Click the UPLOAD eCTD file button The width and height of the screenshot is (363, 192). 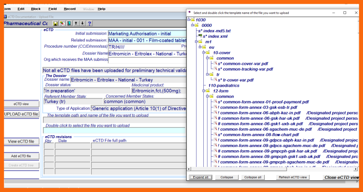[21, 114]
